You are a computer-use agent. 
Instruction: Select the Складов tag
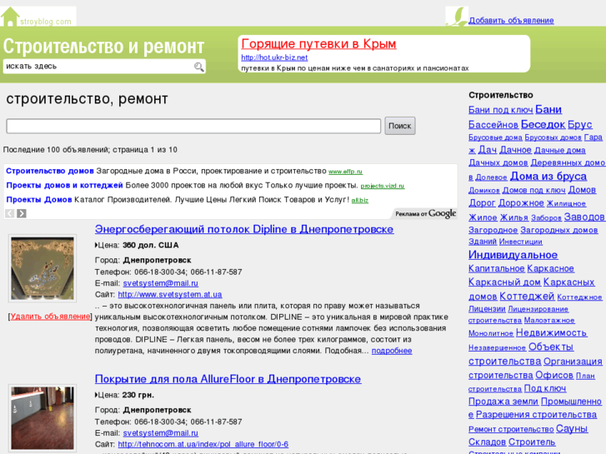pyautogui.click(x=487, y=442)
